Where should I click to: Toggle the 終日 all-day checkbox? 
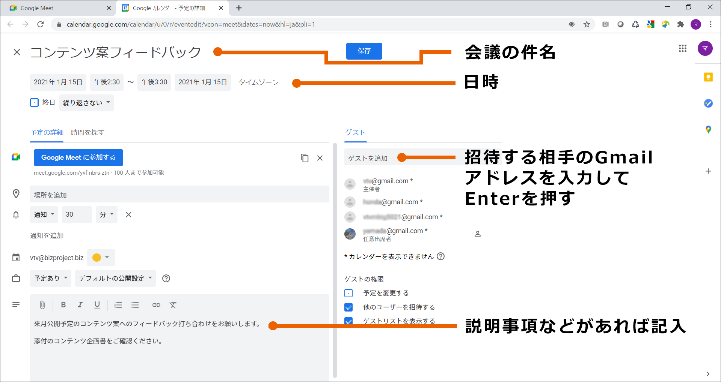34,102
